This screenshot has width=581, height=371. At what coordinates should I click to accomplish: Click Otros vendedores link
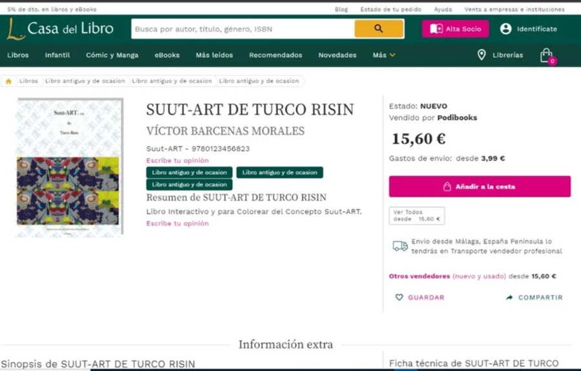pos(419,276)
